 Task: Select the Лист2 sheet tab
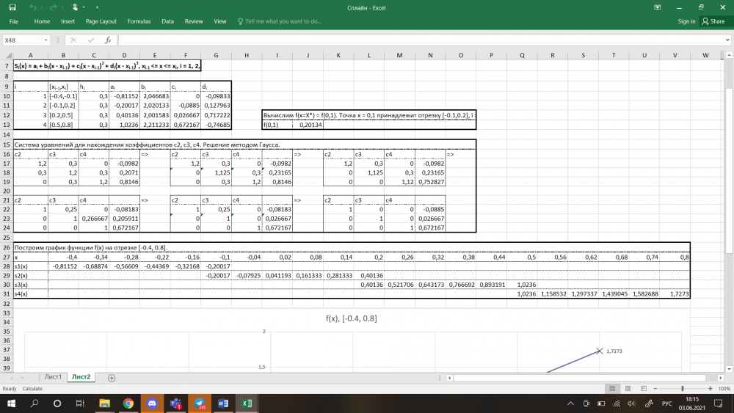point(81,377)
